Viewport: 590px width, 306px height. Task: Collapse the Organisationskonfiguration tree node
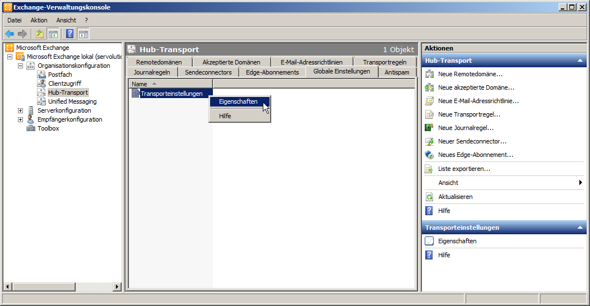[20, 66]
